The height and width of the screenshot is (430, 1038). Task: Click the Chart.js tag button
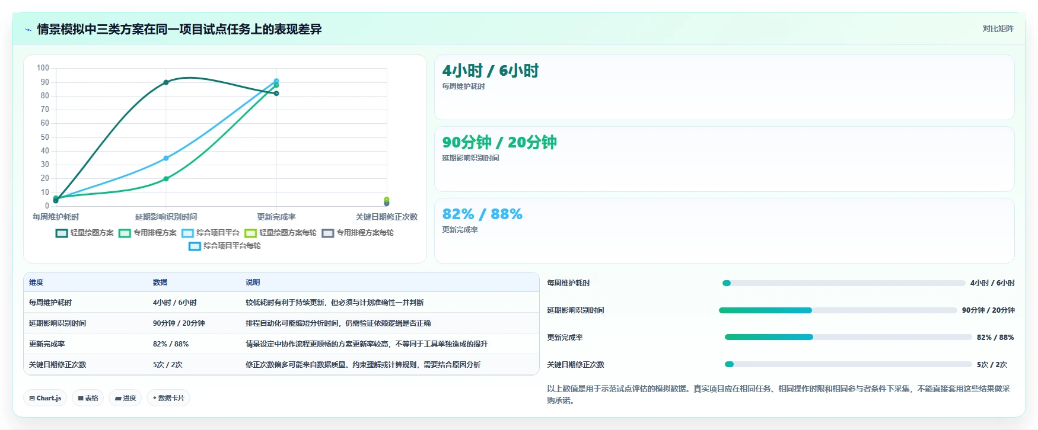tap(45, 398)
